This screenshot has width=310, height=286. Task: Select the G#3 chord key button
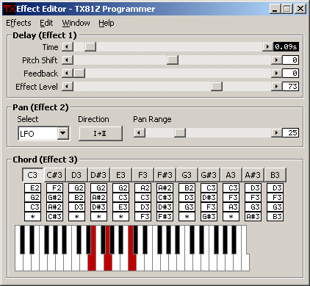tap(209, 175)
